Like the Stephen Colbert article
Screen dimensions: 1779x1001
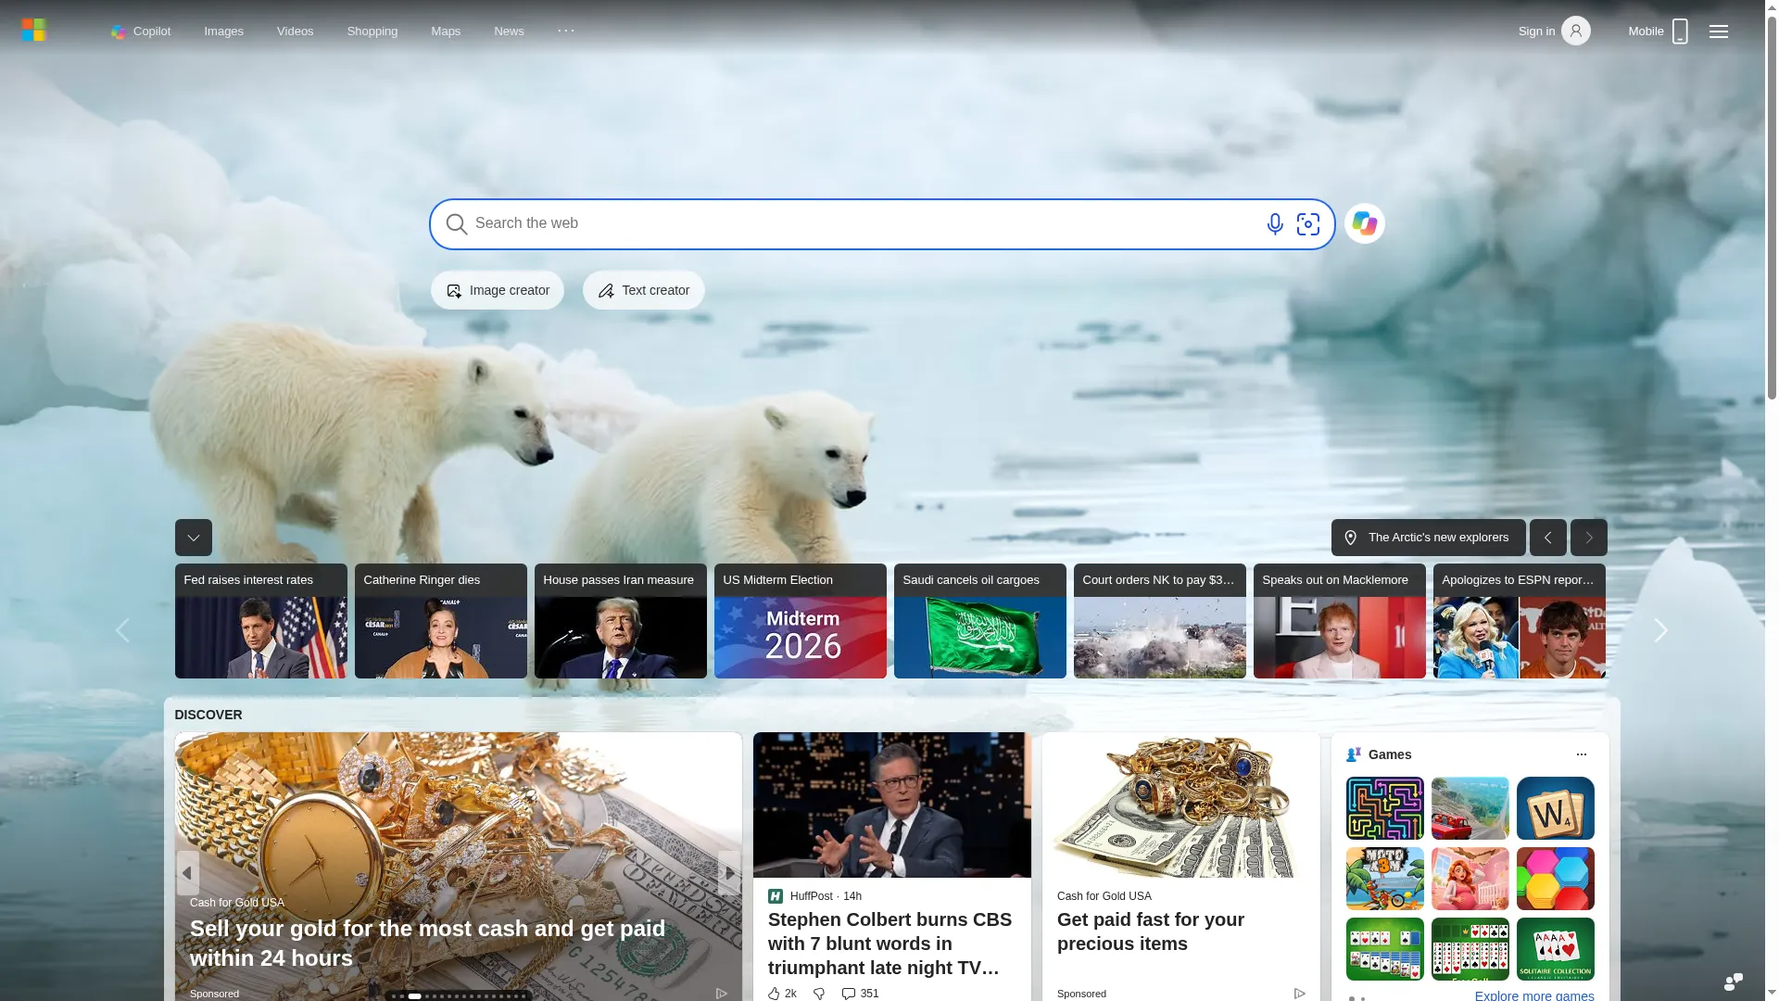782,994
